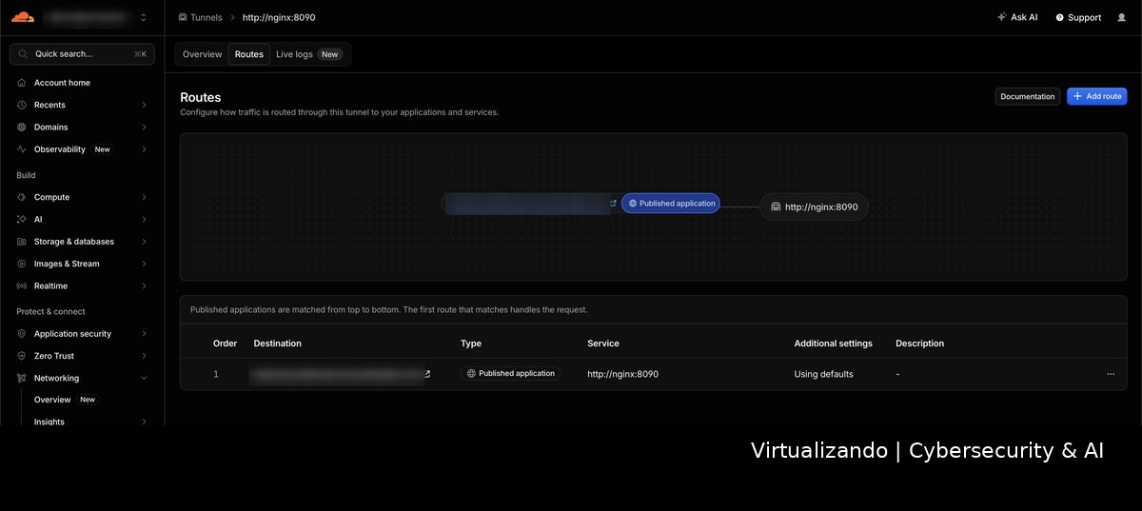Click the Published application badge in table

[511, 374]
